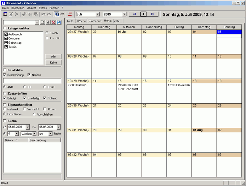Open the Bearbeiten menu
Viewport: 246px width, 186px height.
point(18,8)
